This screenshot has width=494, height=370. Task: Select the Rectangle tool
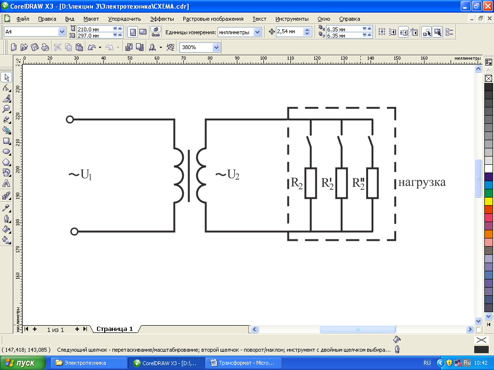[x=7, y=141]
